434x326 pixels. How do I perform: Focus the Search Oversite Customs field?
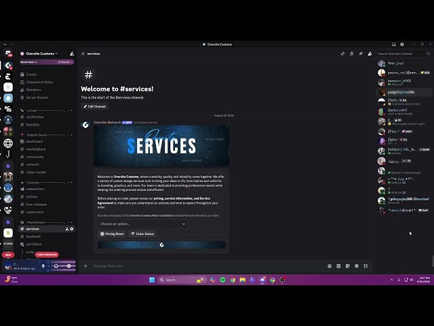401,54
